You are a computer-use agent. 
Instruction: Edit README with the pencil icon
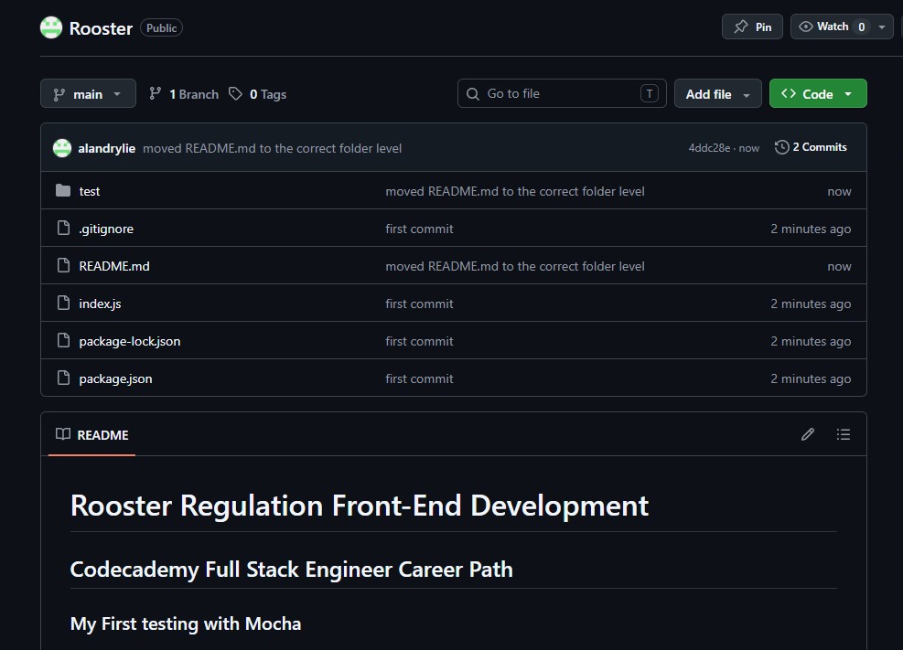pyautogui.click(x=808, y=434)
